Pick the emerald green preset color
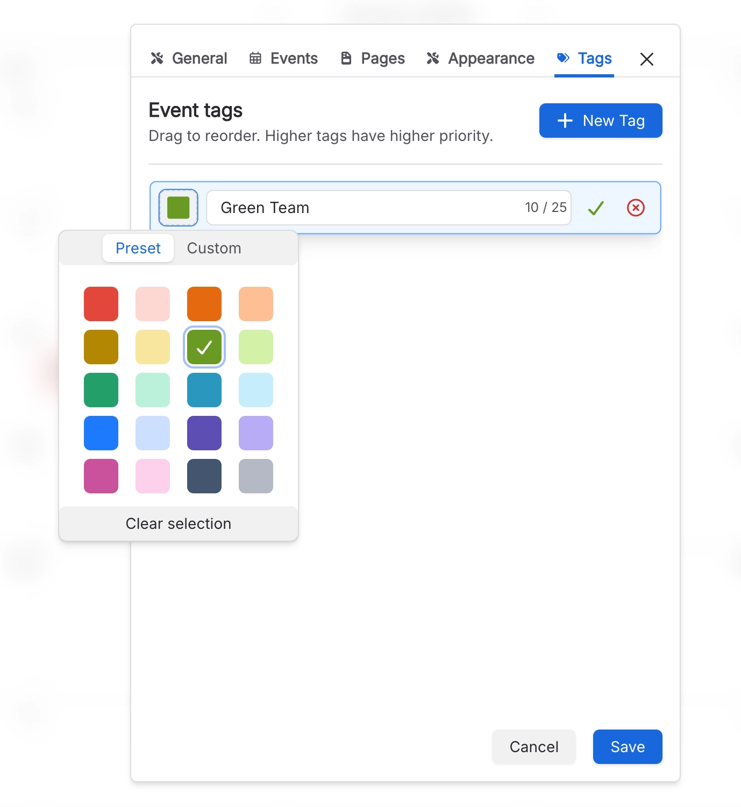 click(101, 390)
